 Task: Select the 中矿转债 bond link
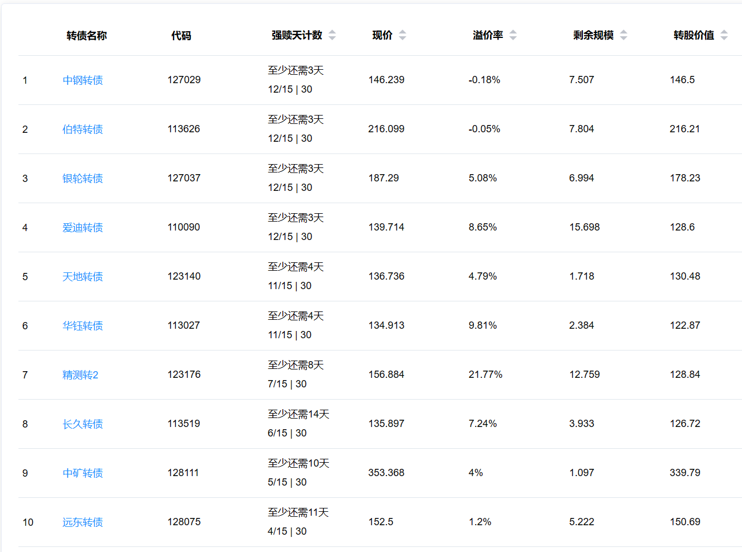(83, 473)
